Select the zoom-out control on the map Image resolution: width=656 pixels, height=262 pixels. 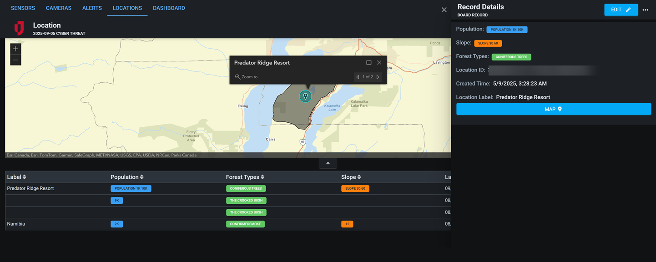[x=15, y=60]
